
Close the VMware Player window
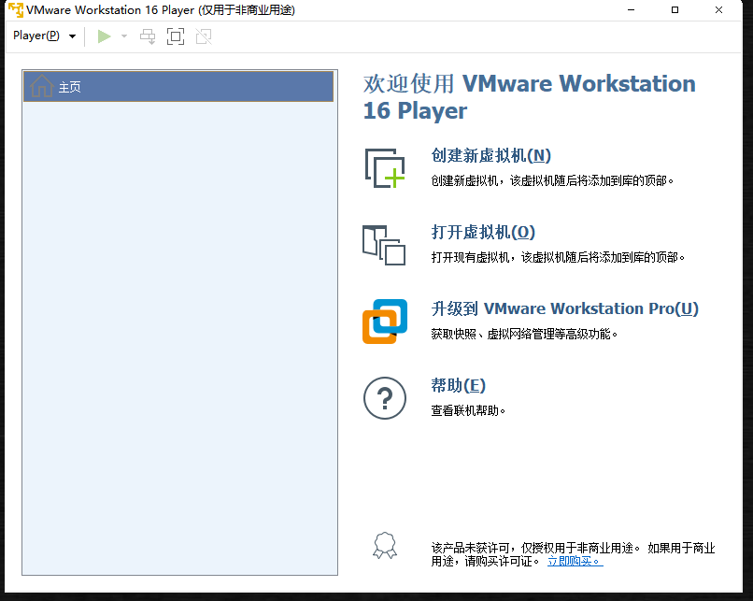point(719,10)
